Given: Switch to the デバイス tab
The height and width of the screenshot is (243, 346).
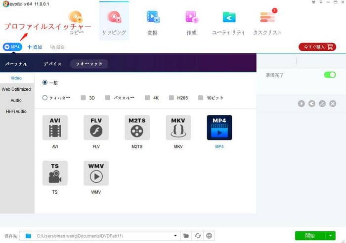Looking at the screenshot, I should click(52, 64).
